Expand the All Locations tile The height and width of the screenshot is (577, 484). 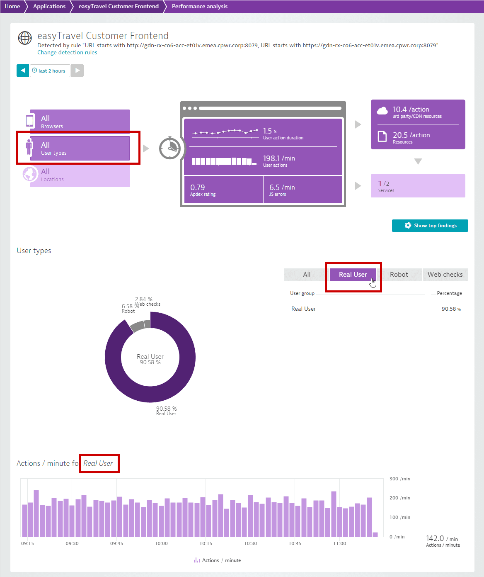pos(80,174)
